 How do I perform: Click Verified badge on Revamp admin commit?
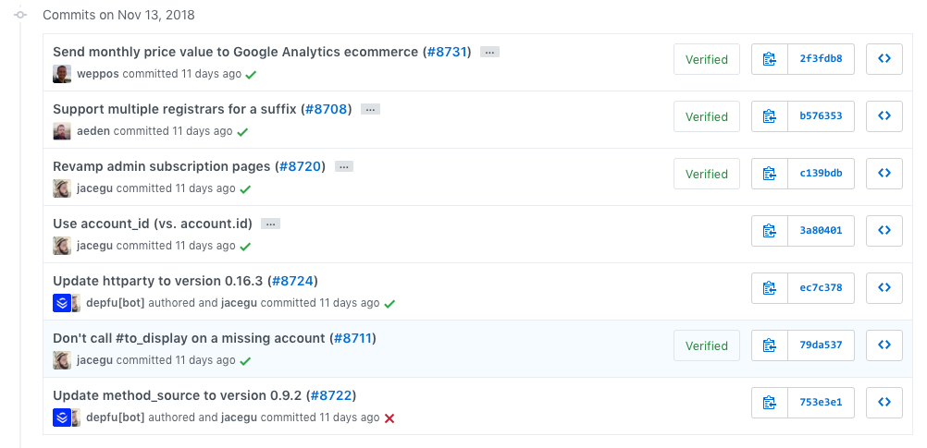pos(707,174)
